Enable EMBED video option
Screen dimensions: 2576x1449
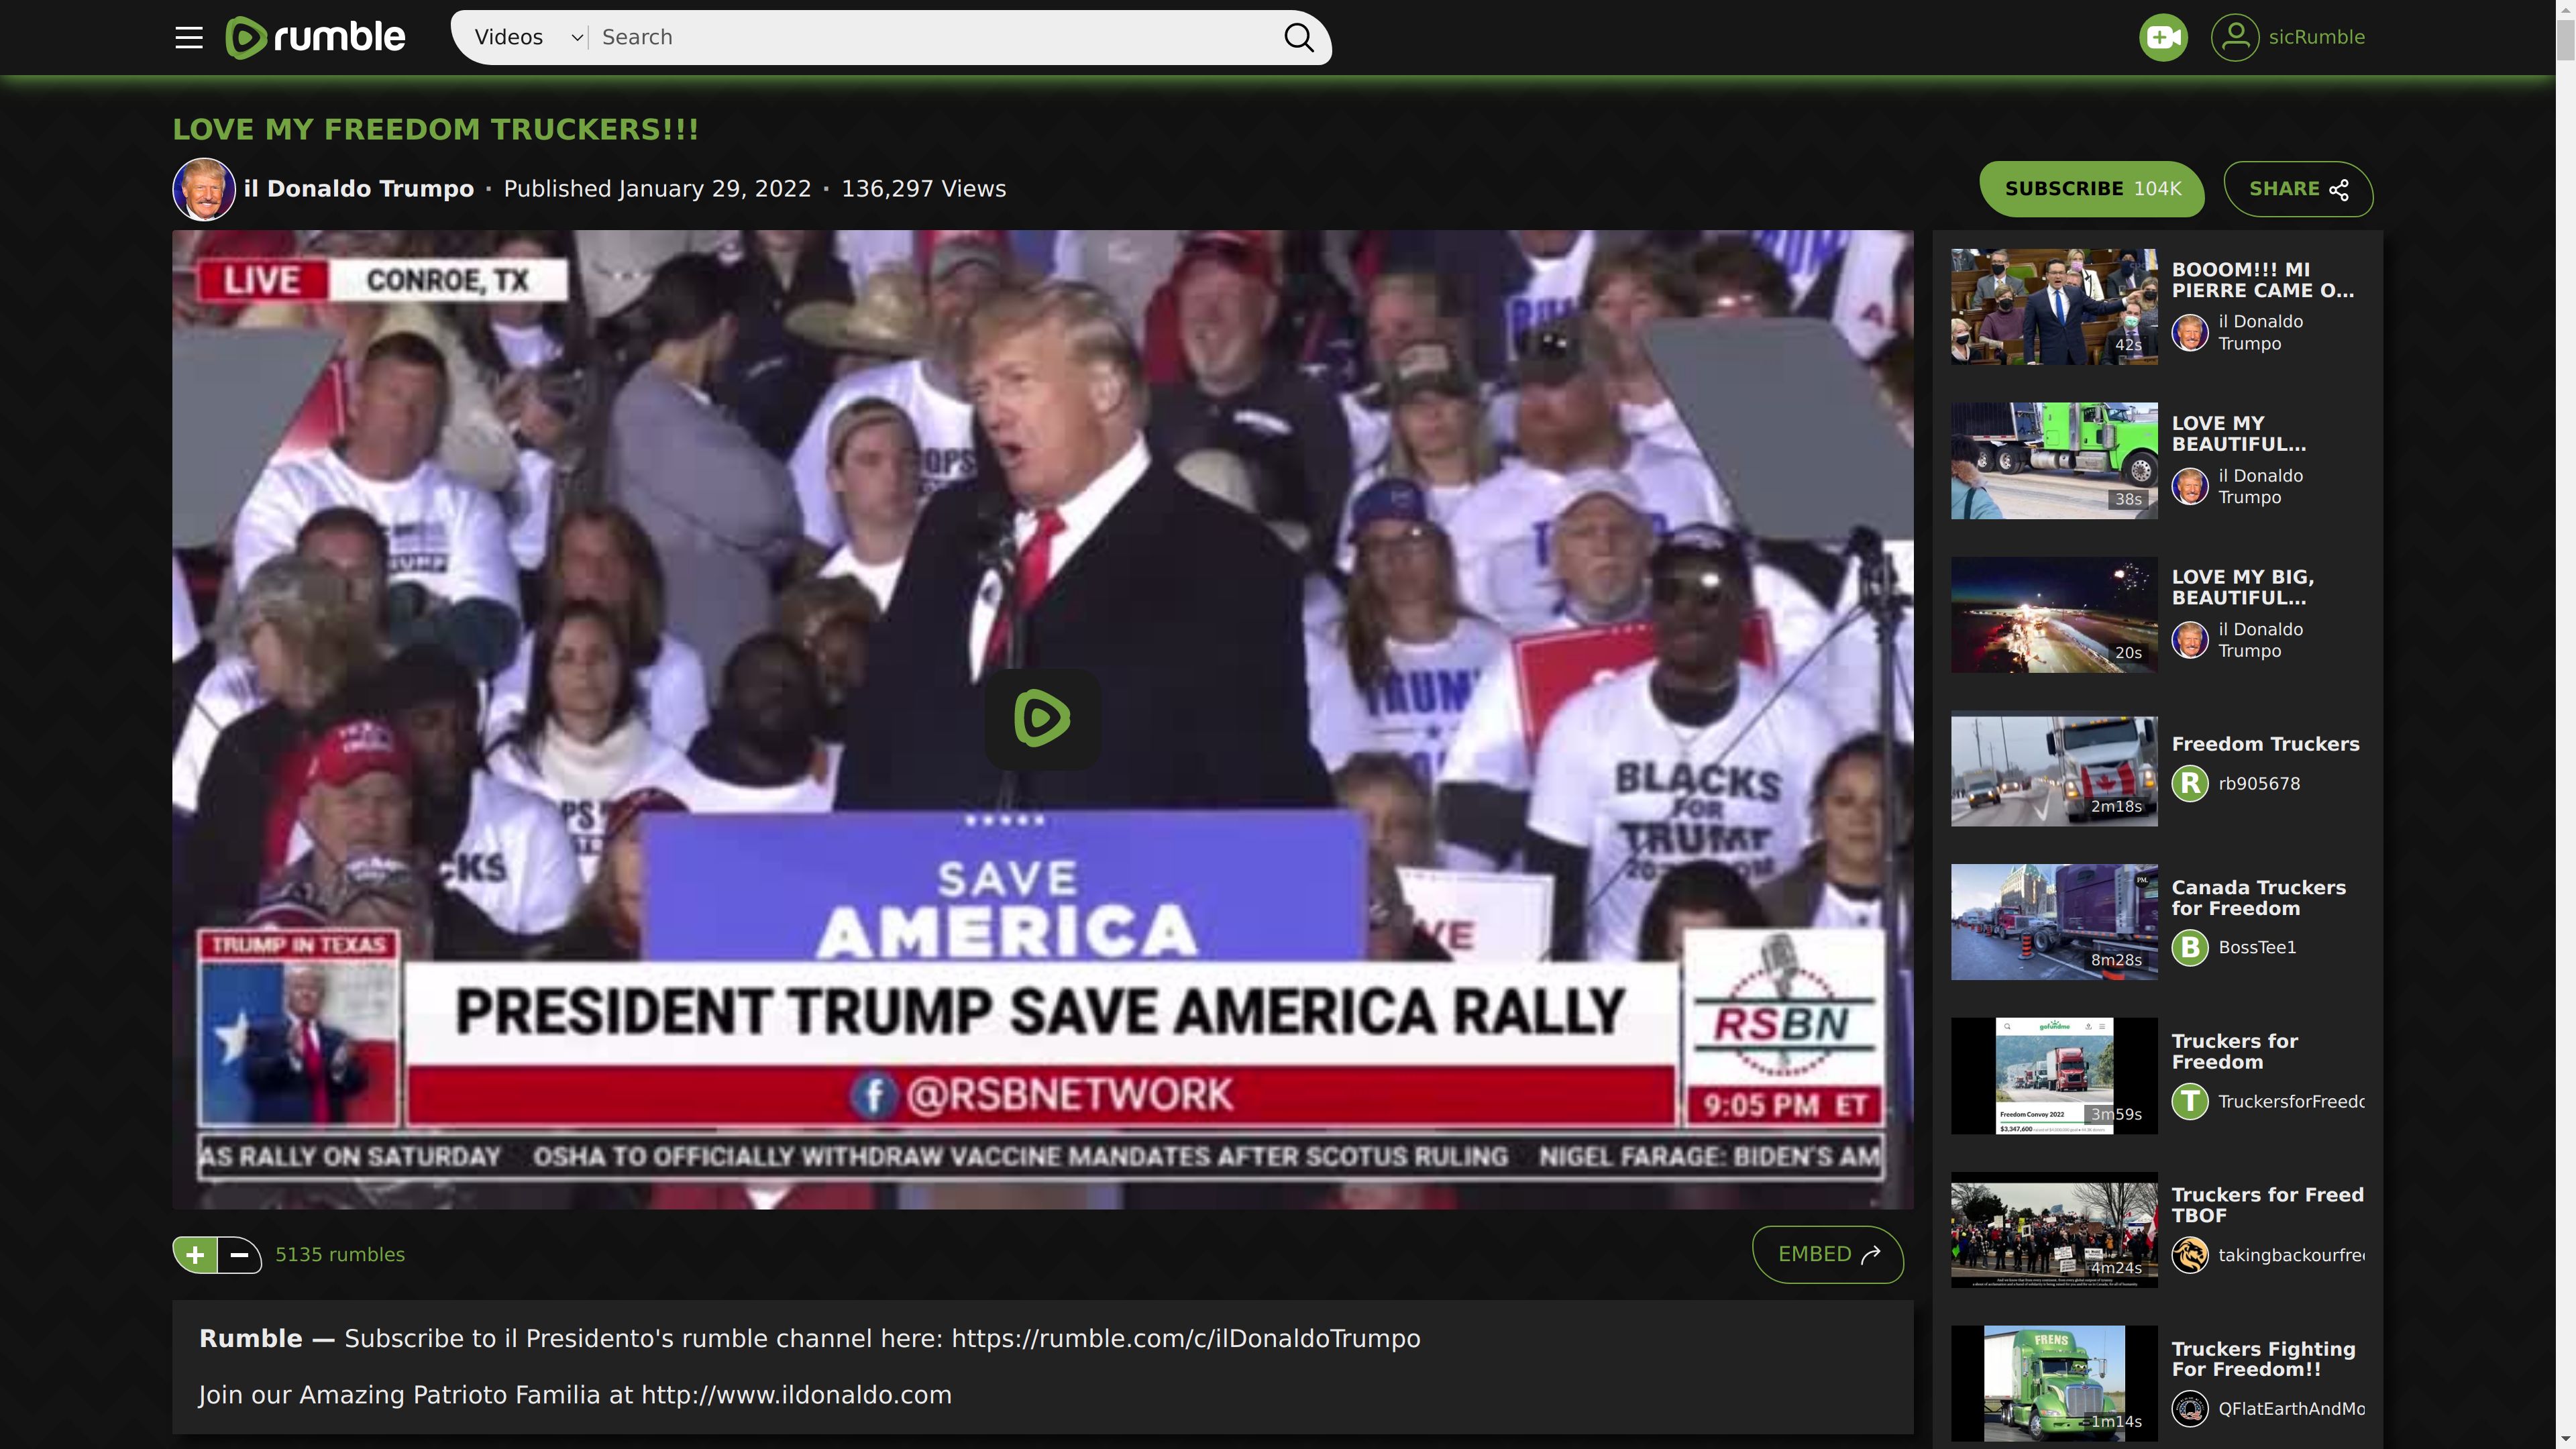click(x=1827, y=1254)
